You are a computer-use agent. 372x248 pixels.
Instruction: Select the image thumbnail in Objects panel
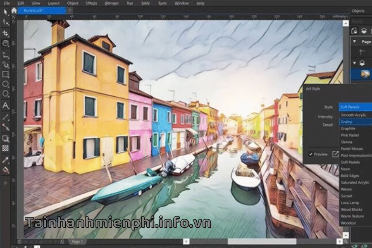click(365, 74)
